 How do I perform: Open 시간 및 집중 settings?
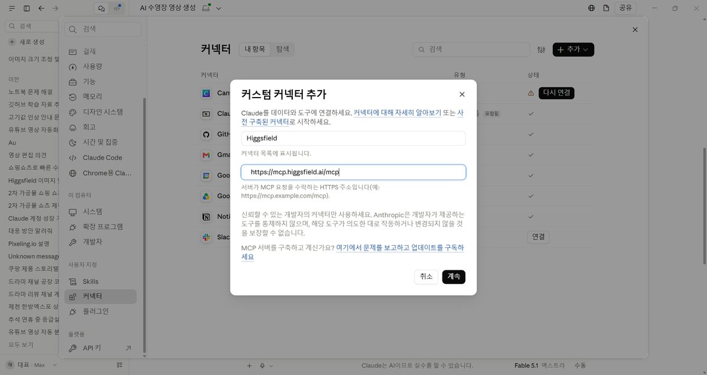click(x=100, y=142)
